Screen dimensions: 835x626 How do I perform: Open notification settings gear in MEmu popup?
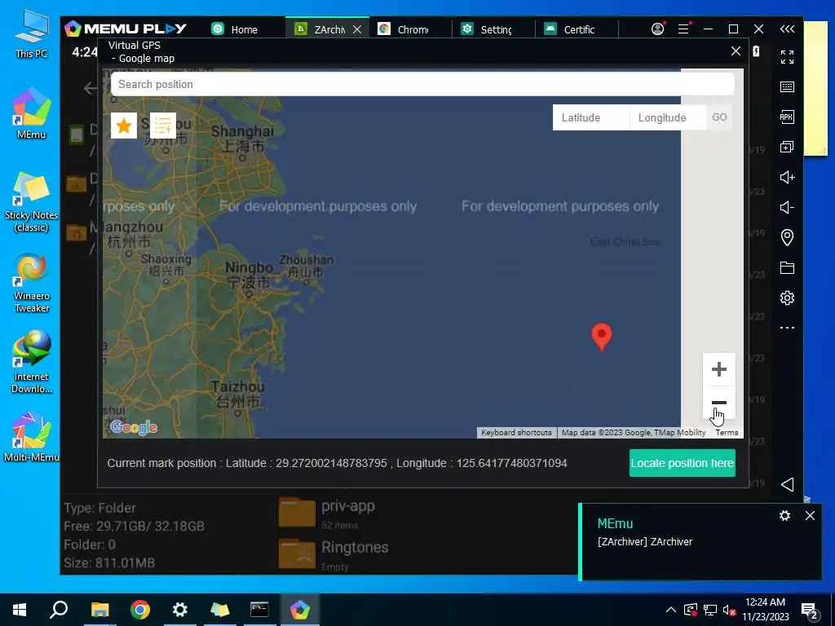click(x=784, y=516)
